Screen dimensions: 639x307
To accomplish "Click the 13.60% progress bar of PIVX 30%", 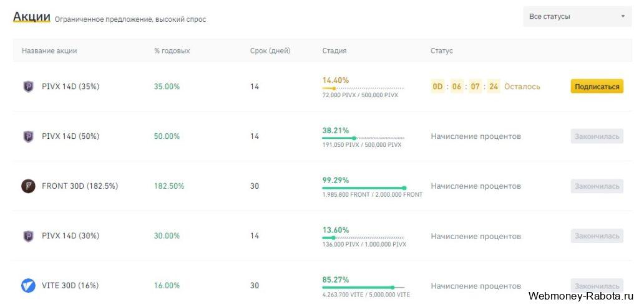I will click(x=363, y=238).
